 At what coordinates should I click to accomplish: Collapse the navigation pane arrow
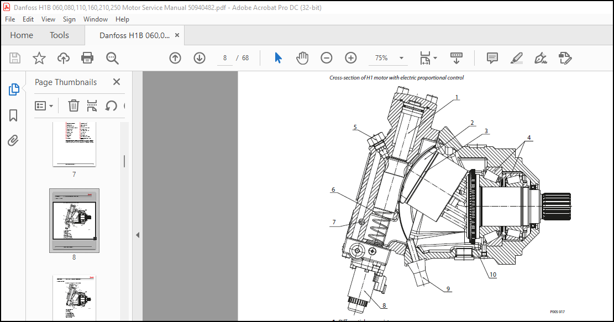[138, 235]
